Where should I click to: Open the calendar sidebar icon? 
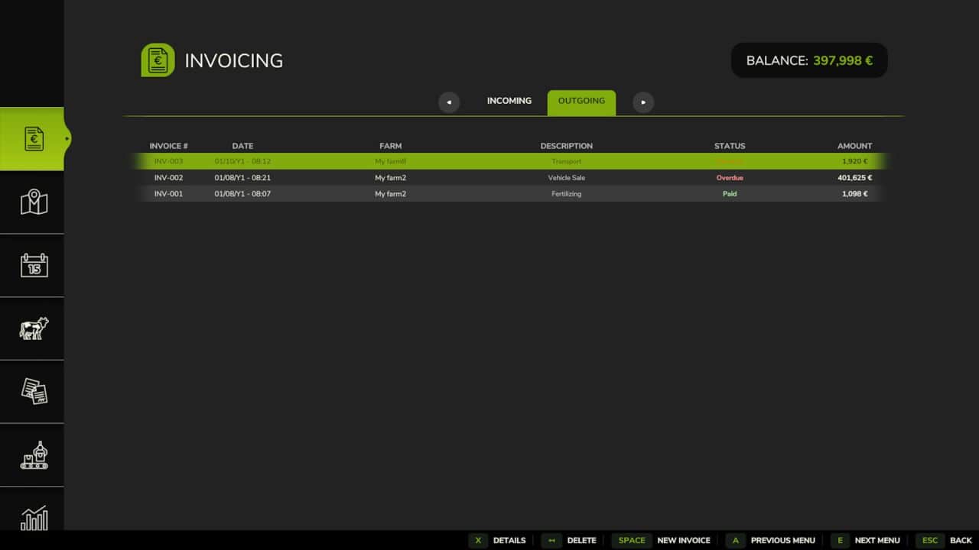click(x=34, y=265)
